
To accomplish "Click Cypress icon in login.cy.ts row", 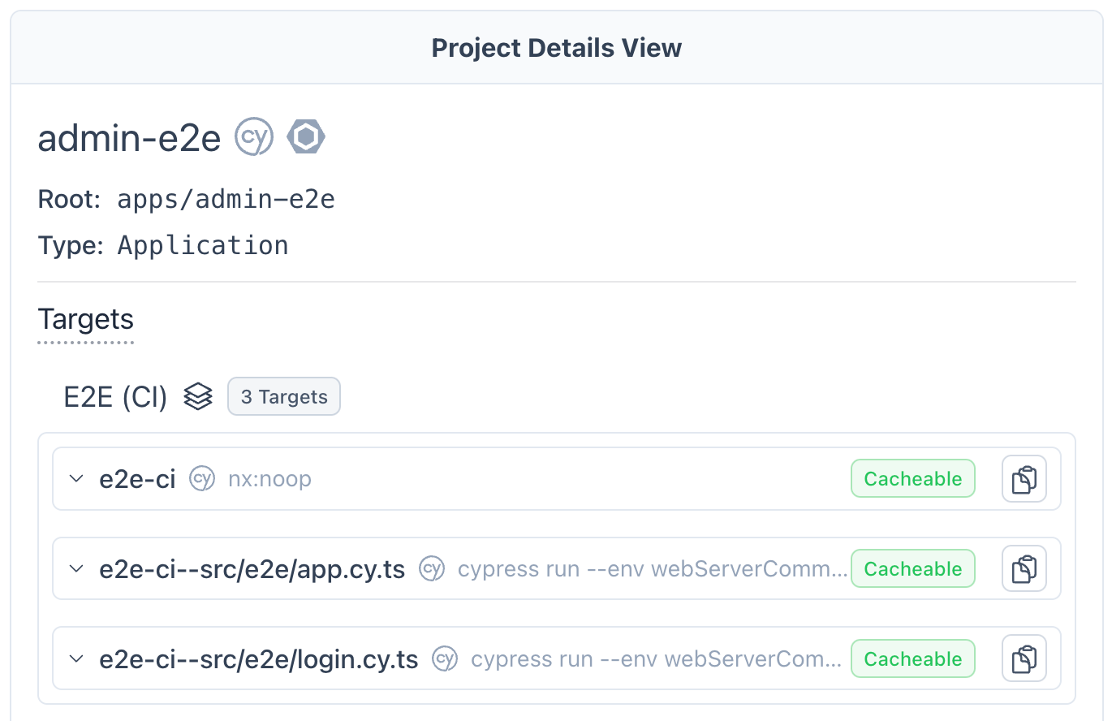I will [x=445, y=658].
